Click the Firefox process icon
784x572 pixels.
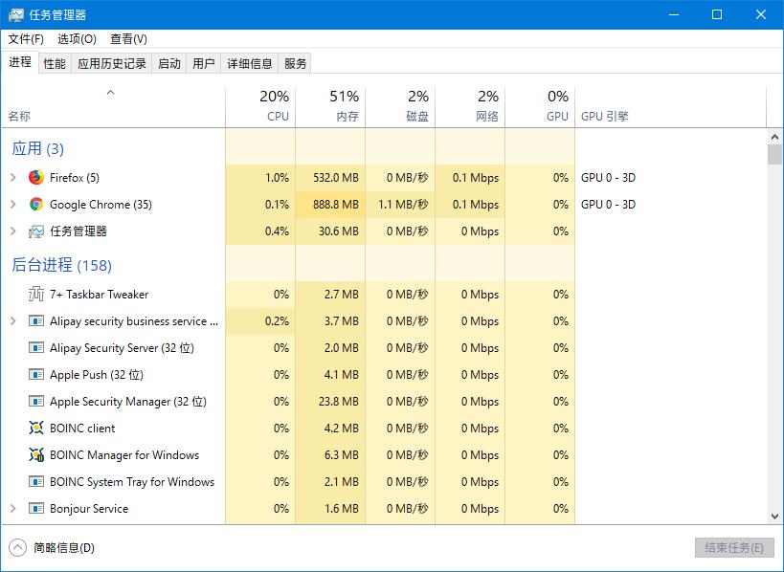[36, 177]
